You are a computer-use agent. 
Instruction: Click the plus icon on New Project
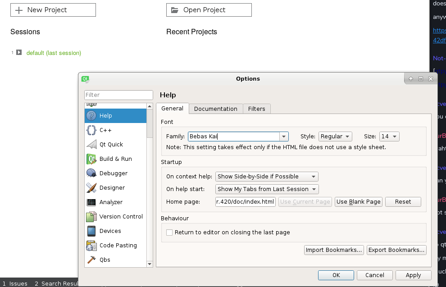click(19, 10)
